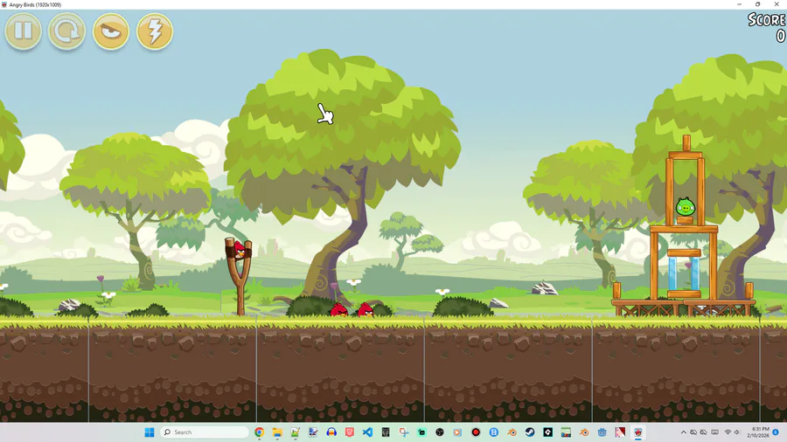Activate the Mighty Eagle eye button
Viewport: 787px width, 442px height.
pyautogui.click(x=111, y=31)
